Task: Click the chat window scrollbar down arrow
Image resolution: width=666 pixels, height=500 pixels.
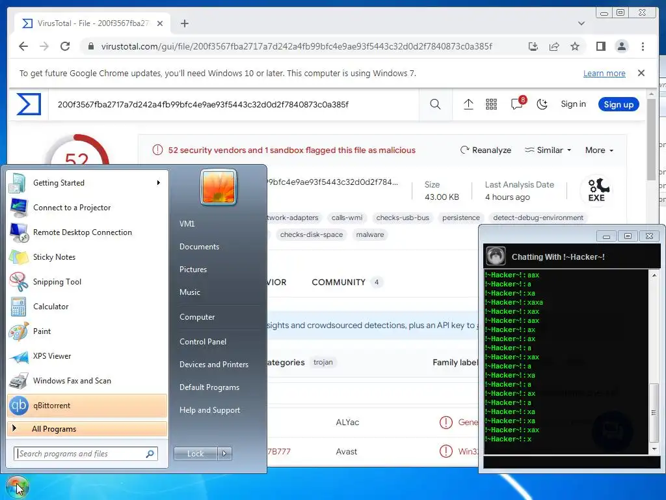Action: point(654,449)
